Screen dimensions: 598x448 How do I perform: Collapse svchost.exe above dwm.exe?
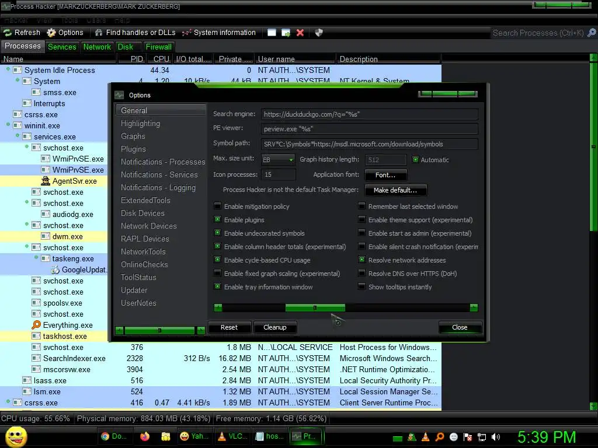click(27, 225)
